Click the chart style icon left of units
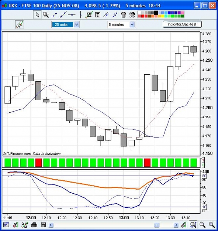The image size is (218, 231). [x=20, y=24]
